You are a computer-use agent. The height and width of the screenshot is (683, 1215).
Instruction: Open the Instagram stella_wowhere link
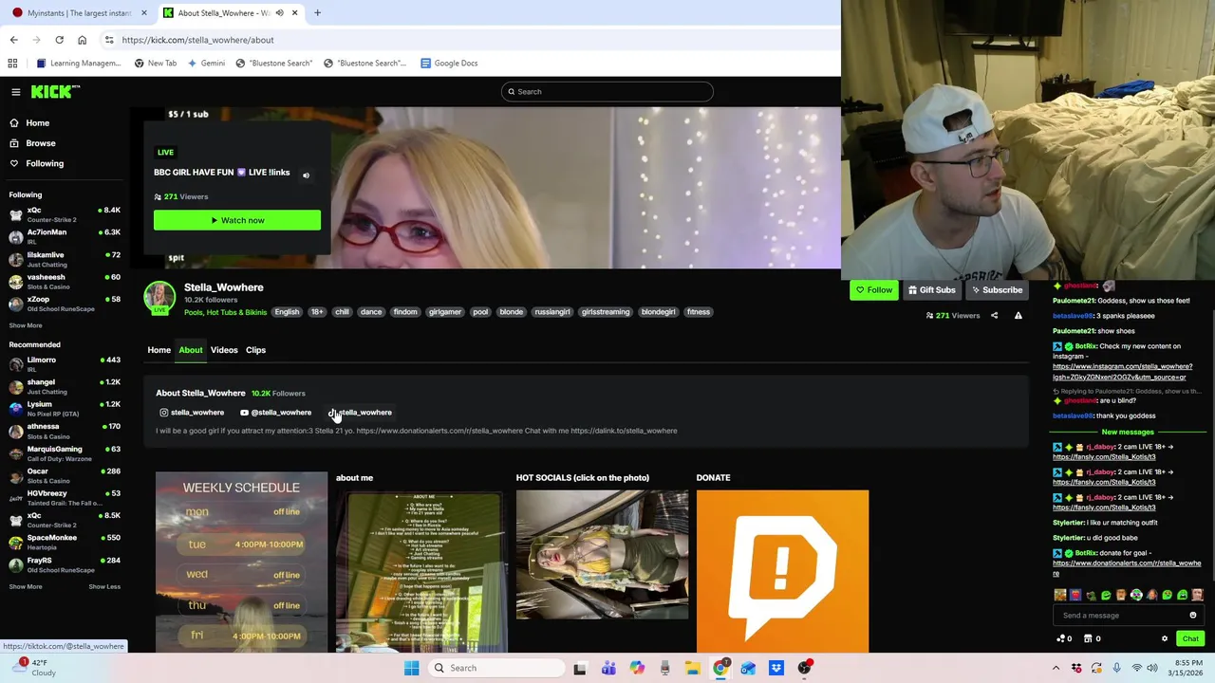(192, 413)
